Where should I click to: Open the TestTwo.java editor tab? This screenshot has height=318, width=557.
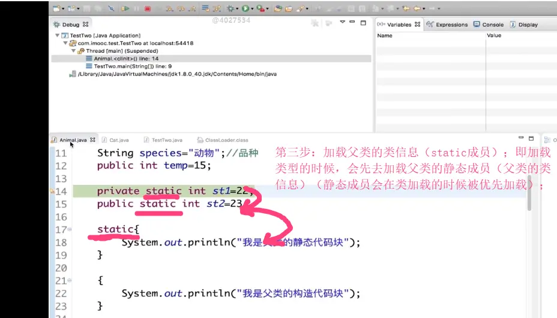(163, 140)
